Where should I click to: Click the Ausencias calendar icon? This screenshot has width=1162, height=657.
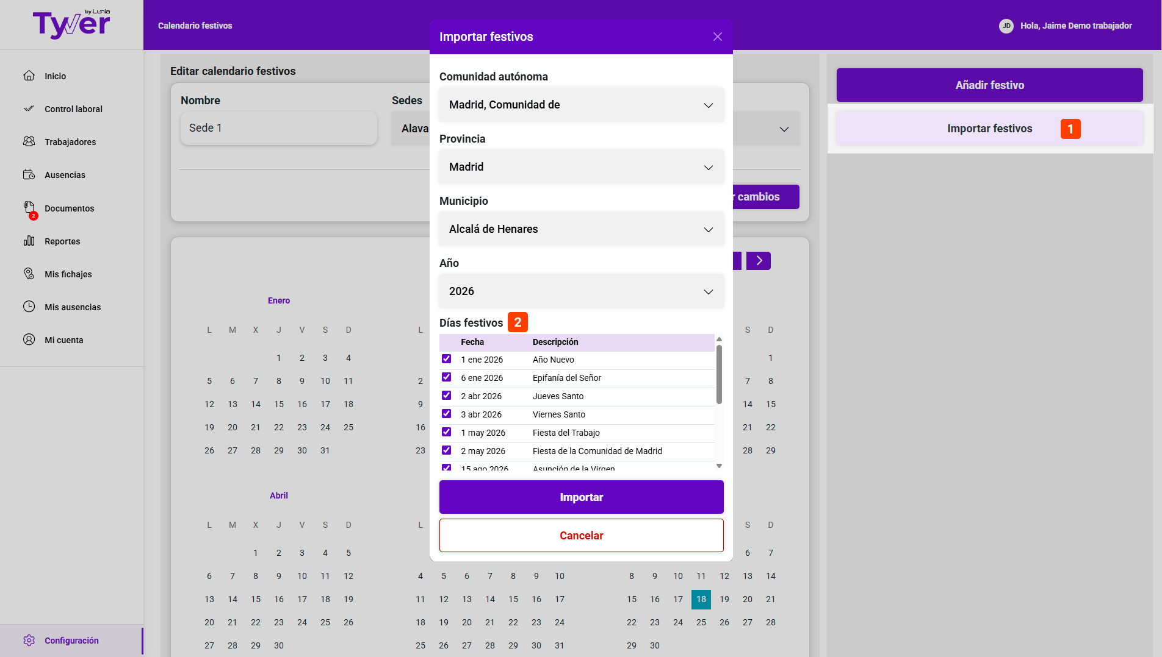coord(29,174)
